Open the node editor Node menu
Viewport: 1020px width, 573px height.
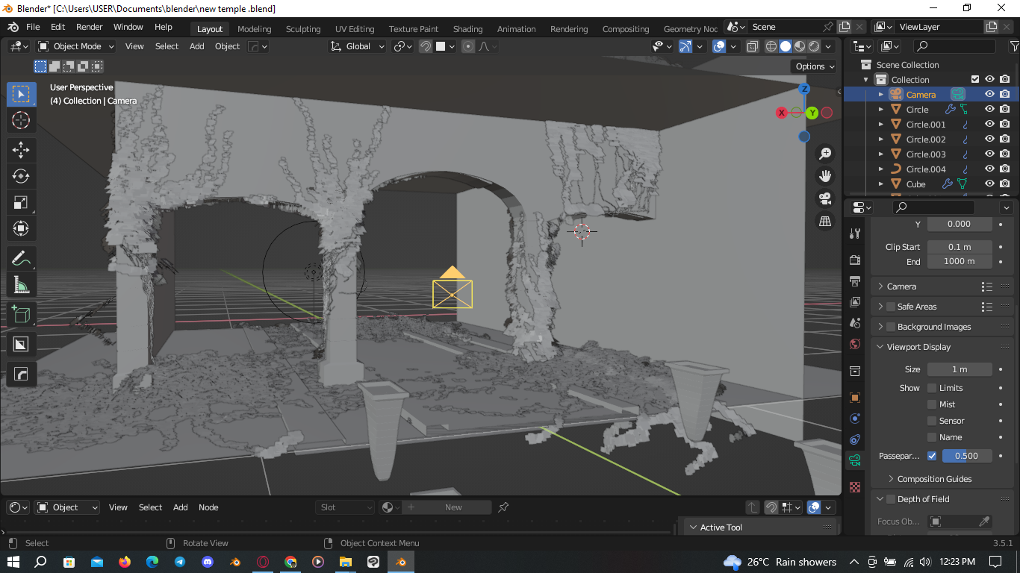coord(208,507)
